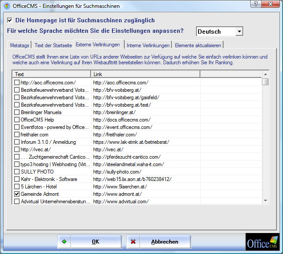Check the Kahr - Elektronik - Software checkbox

point(17,179)
